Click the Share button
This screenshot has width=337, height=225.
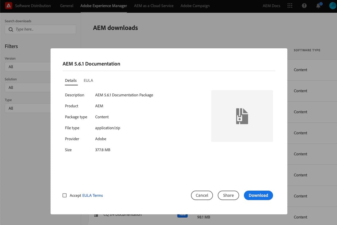point(228,195)
